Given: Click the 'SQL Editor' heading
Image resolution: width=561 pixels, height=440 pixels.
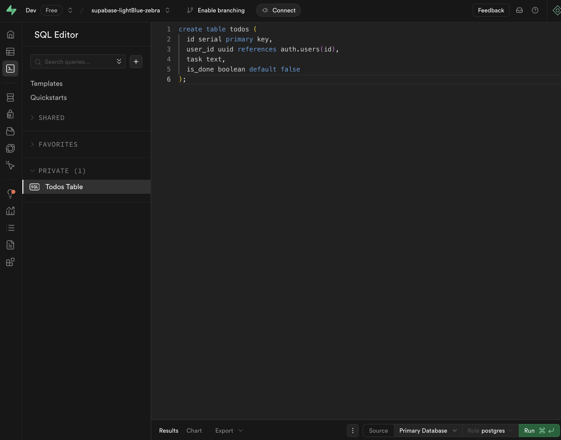Looking at the screenshot, I should point(56,35).
